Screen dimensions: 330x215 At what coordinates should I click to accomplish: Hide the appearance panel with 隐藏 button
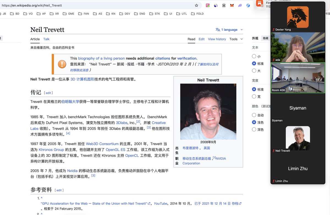[x=265, y=38]
